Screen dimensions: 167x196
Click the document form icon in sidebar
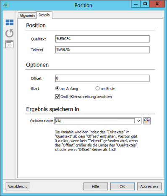(x=10, y=45)
